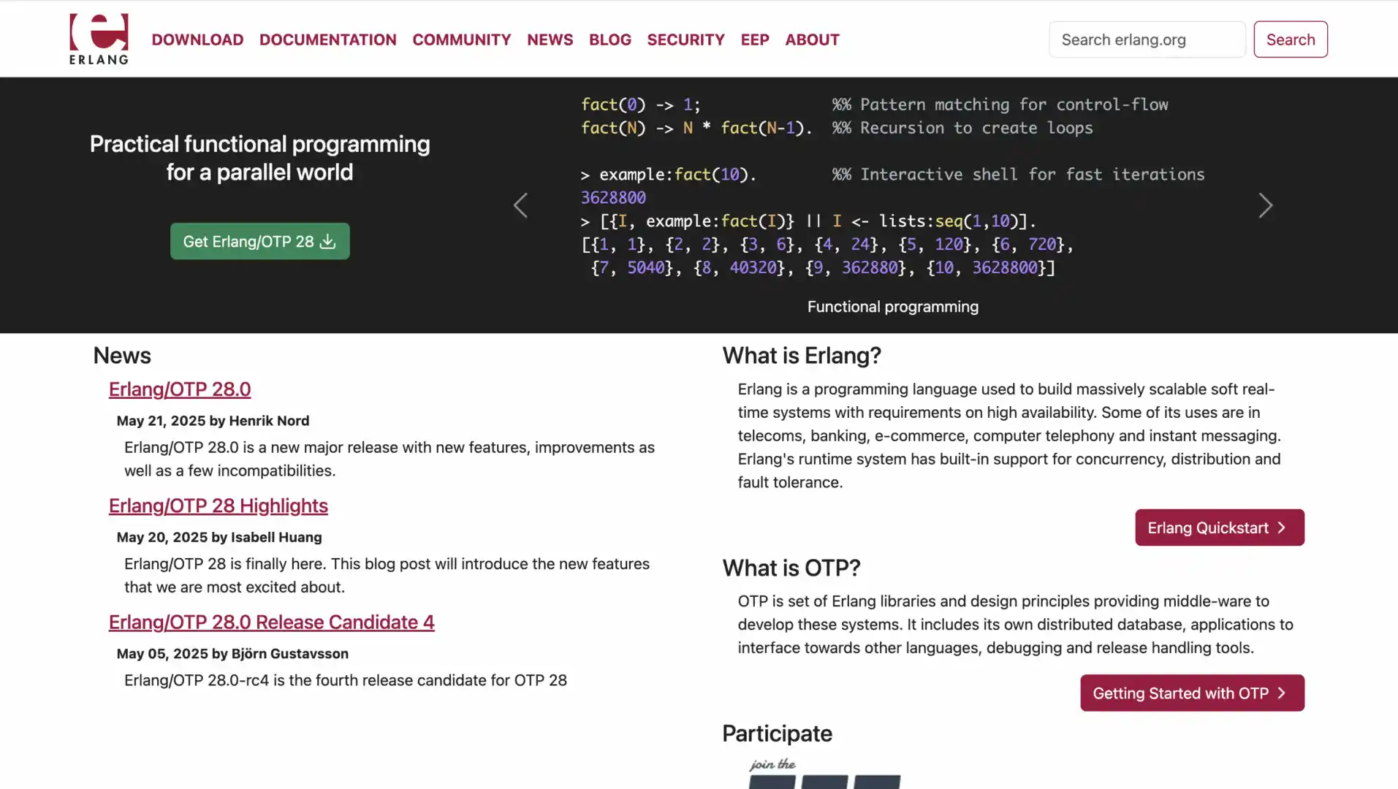Viewport: 1398px width, 789px height.
Task: Open the Erlang/OTP 28.0 news article
Action: [x=179, y=389]
